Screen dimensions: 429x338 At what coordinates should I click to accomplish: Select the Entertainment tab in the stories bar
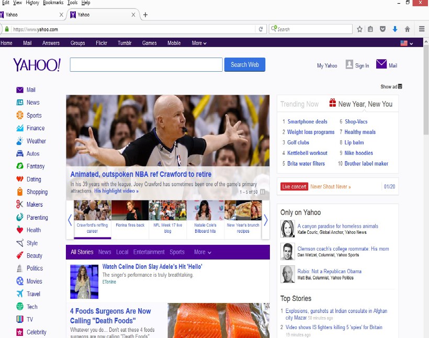click(x=149, y=252)
